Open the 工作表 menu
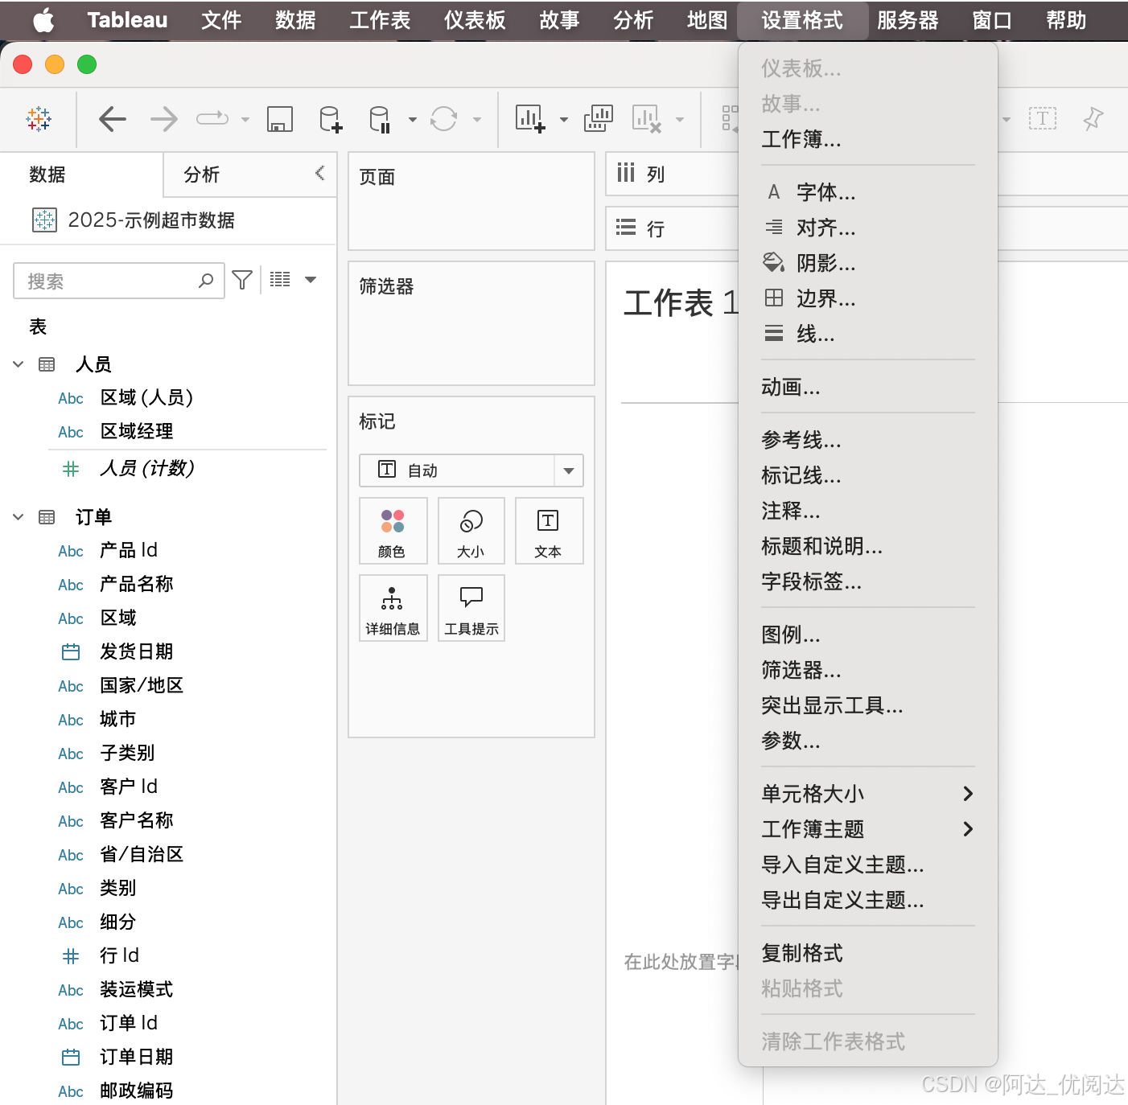Image resolution: width=1128 pixels, height=1105 pixels. click(x=380, y=20)
